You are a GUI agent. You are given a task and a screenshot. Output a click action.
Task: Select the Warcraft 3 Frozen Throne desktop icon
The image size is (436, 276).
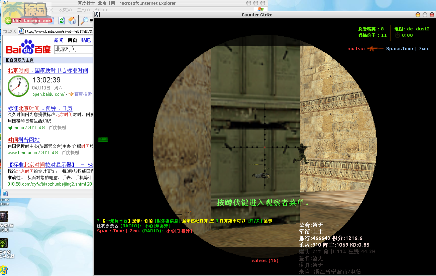pyautogui.click(x=3, y=216)
